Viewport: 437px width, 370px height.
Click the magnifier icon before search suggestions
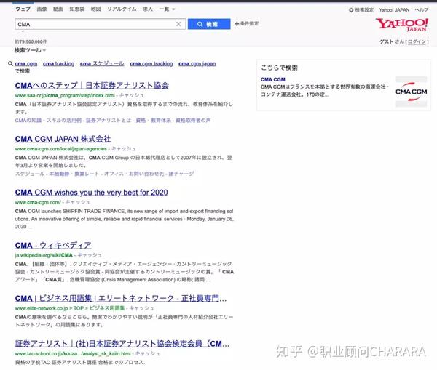tap(10, 64)
